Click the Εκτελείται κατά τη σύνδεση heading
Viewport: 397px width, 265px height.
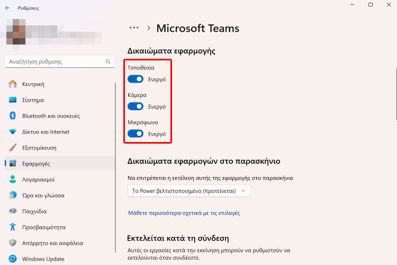point(178,238)
